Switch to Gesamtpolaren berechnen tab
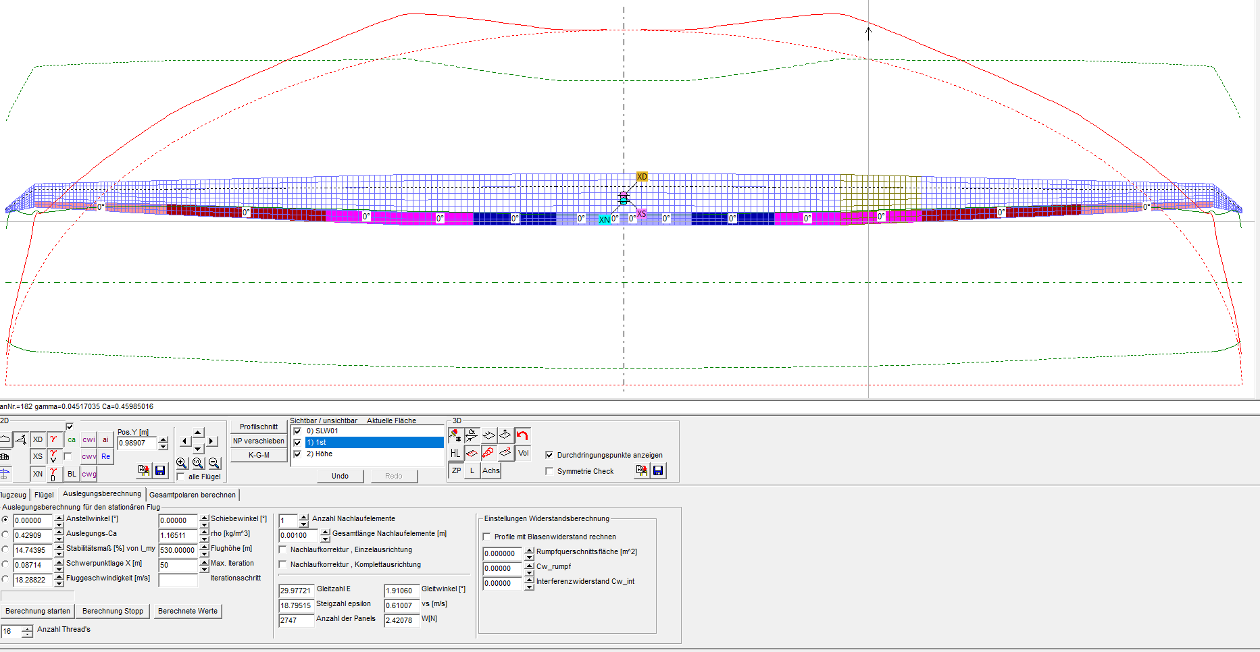This screenshot has width=1260, height=652. point(193,495)
